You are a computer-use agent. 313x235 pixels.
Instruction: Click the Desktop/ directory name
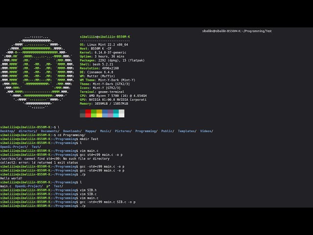[x=8, y=131]
